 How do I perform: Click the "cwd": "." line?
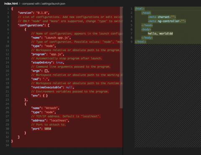coord(40,79)
